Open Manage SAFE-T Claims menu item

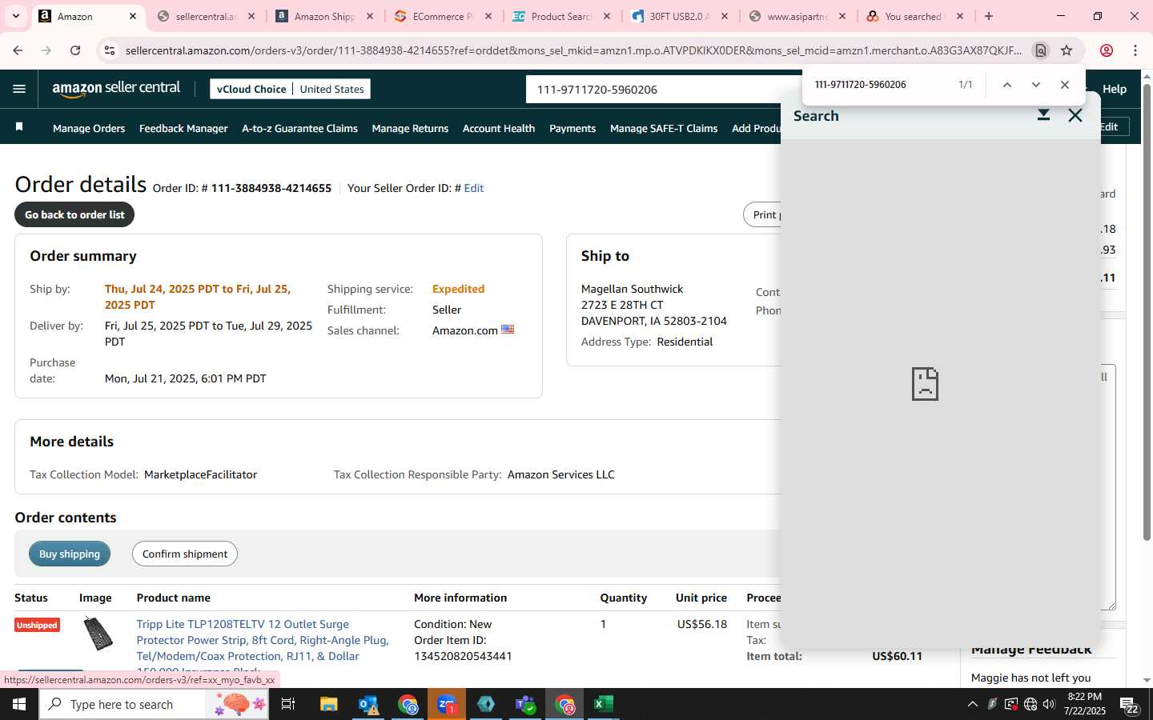(x=664, y=128)
